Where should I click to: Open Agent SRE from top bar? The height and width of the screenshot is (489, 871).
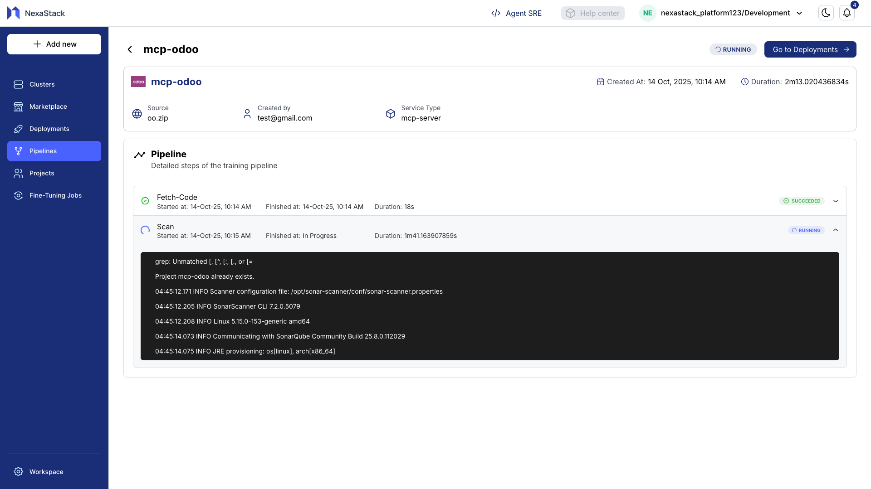(516, 13)
